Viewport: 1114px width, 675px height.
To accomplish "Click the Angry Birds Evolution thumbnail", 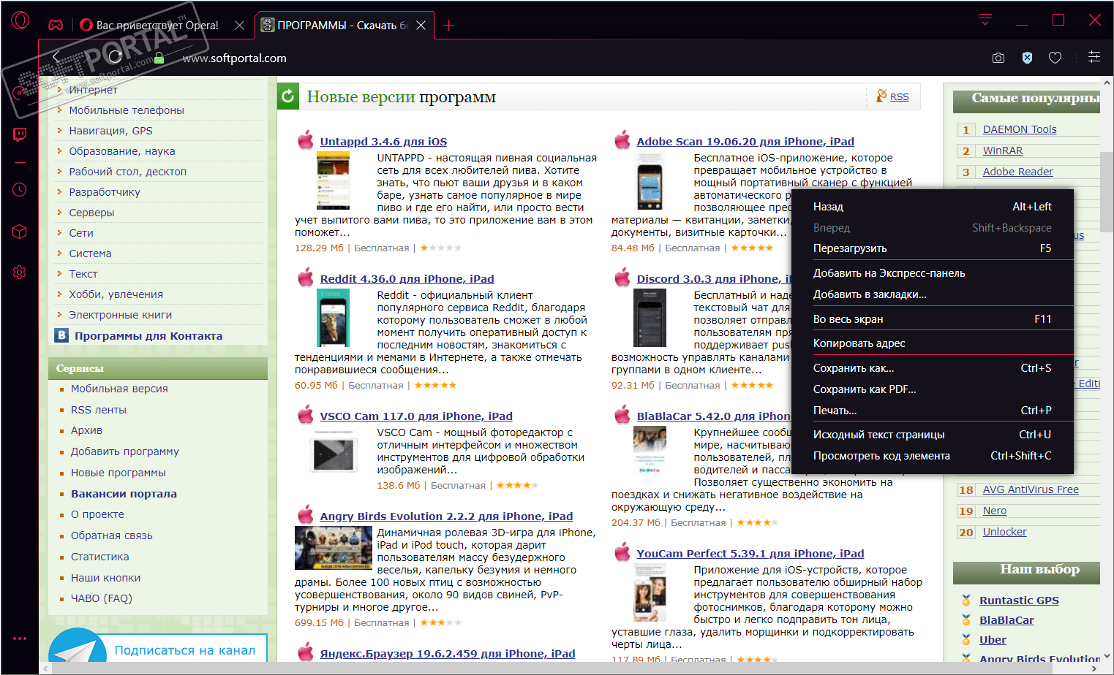I will point(333,548).
